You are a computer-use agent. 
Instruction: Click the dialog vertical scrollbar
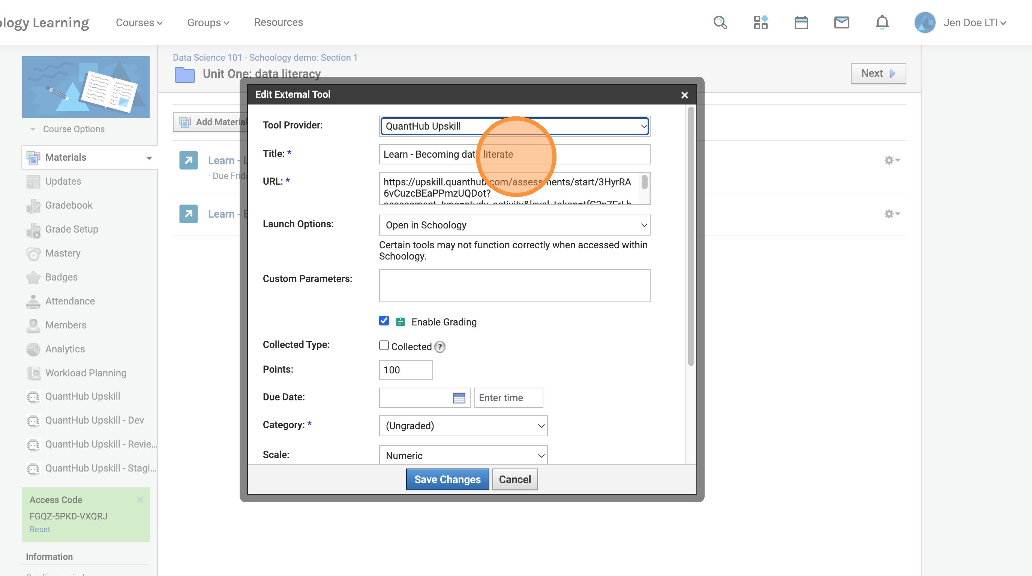[x=691, y=236]
